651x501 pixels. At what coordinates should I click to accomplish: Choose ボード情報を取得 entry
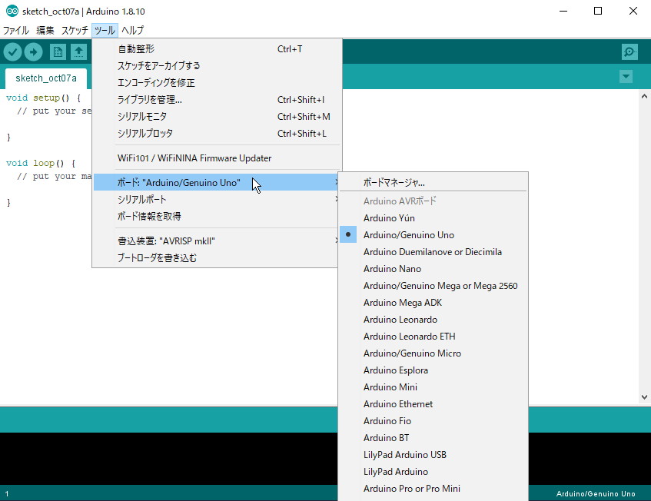[217, 216]
